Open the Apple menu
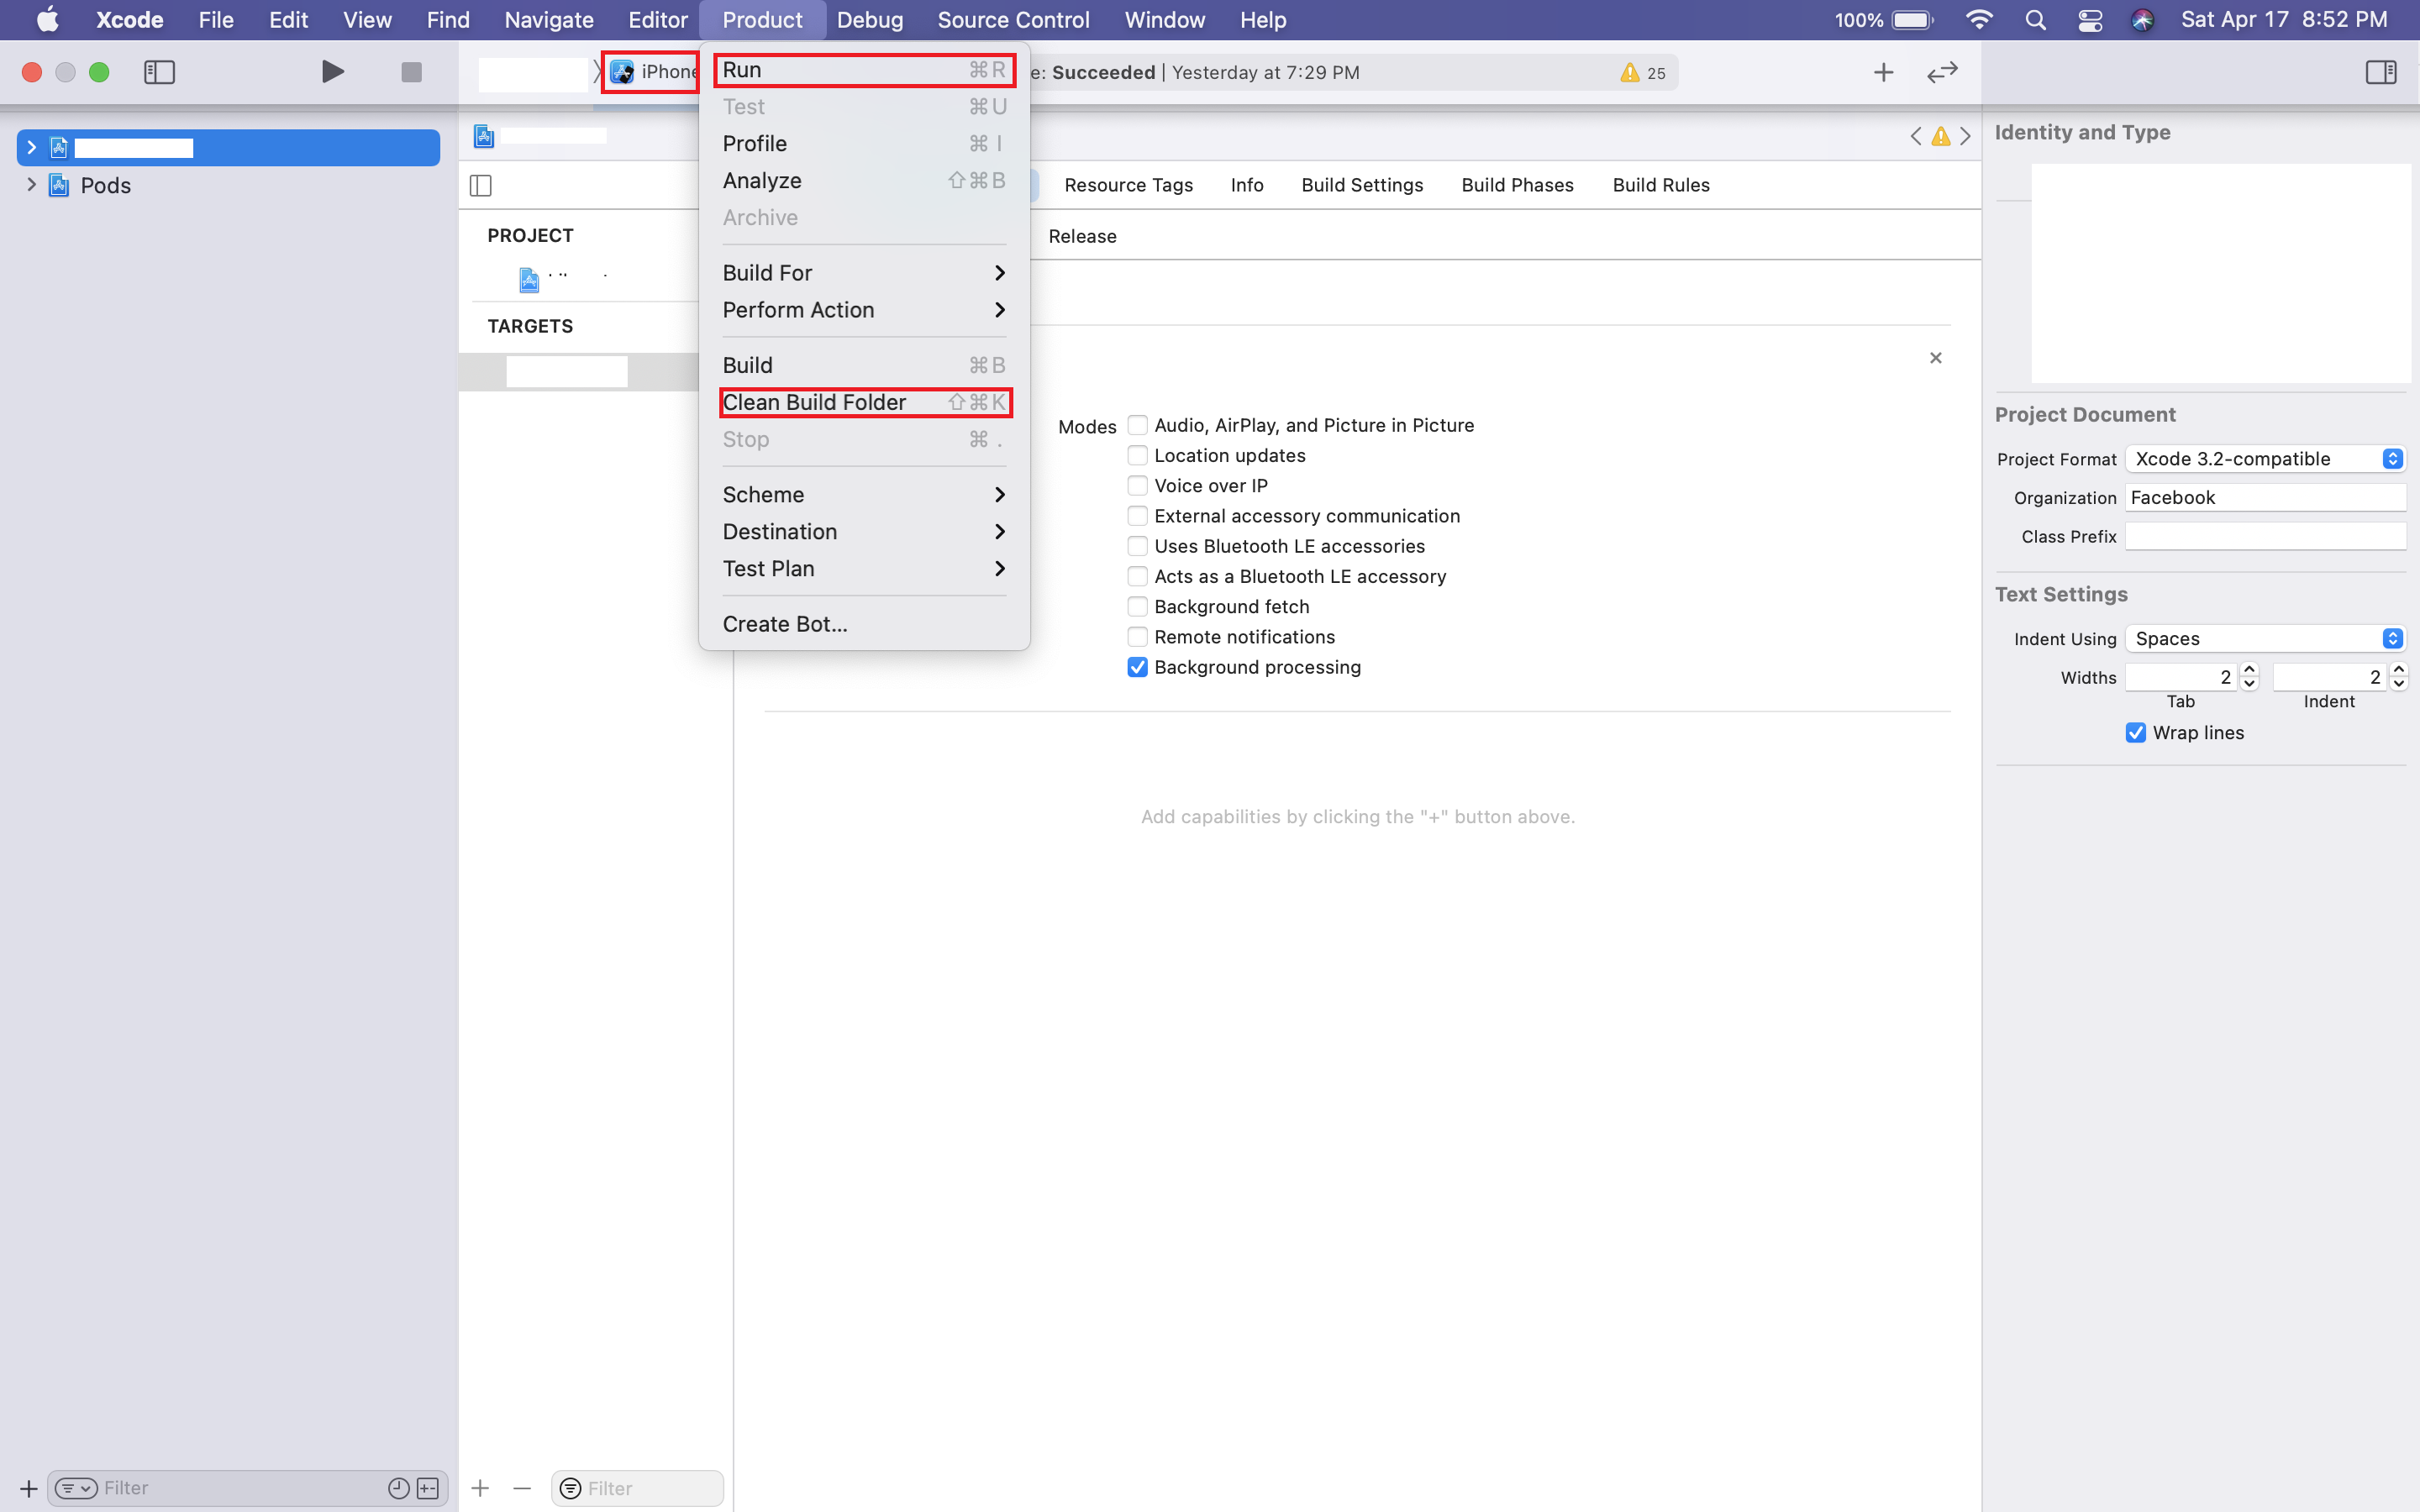Screen dimensions: 2420x1512 [x=47, y=20]
